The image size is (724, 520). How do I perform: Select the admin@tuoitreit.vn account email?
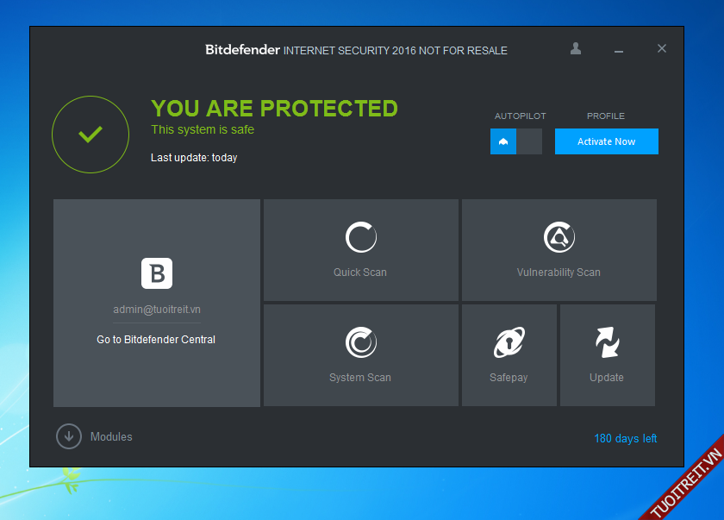coord(157,310)
